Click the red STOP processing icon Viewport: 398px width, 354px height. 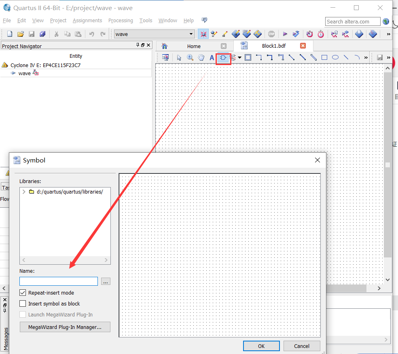click(271, 34)
